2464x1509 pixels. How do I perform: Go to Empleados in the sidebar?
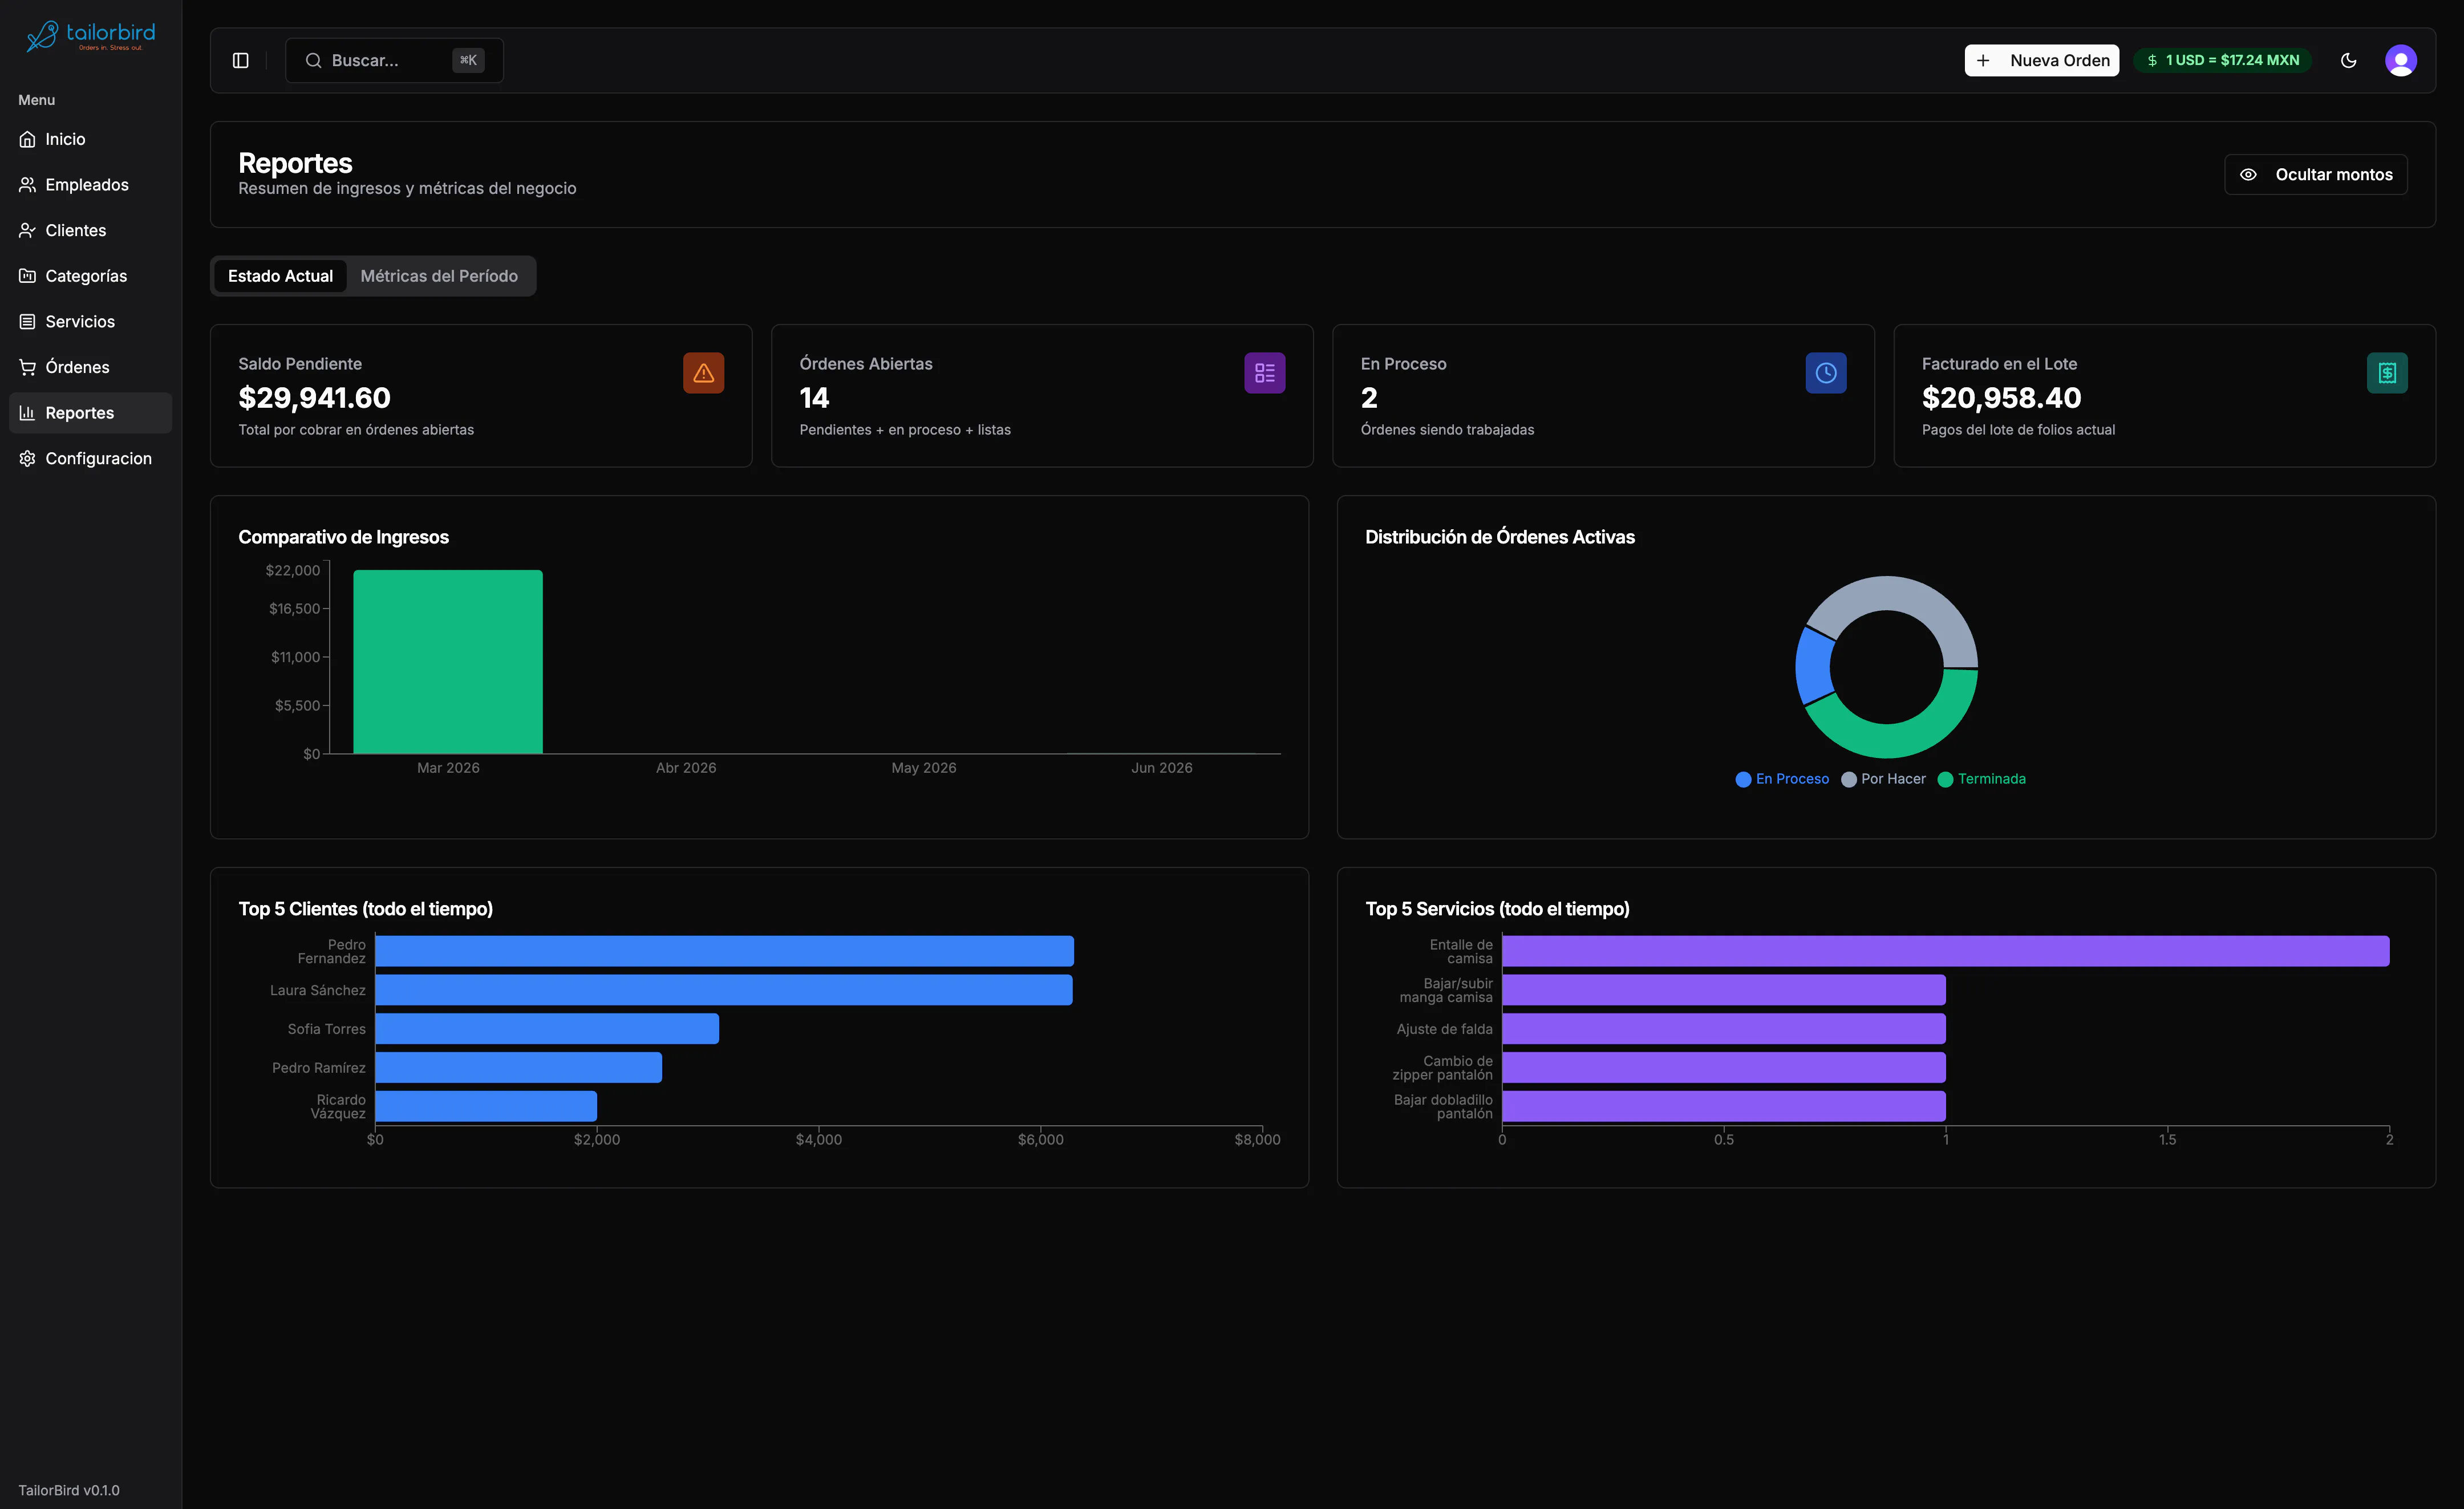pyautogui.click(x=90, y=185)
